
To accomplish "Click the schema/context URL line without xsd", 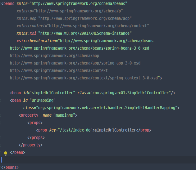I will click(59, 70).
